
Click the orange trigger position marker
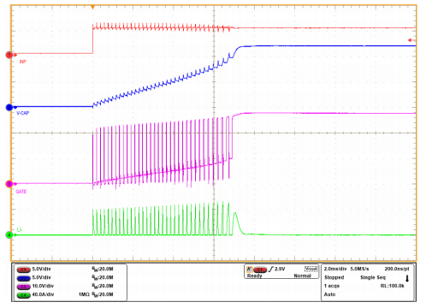pyautogui.click(x=92, y=7)
